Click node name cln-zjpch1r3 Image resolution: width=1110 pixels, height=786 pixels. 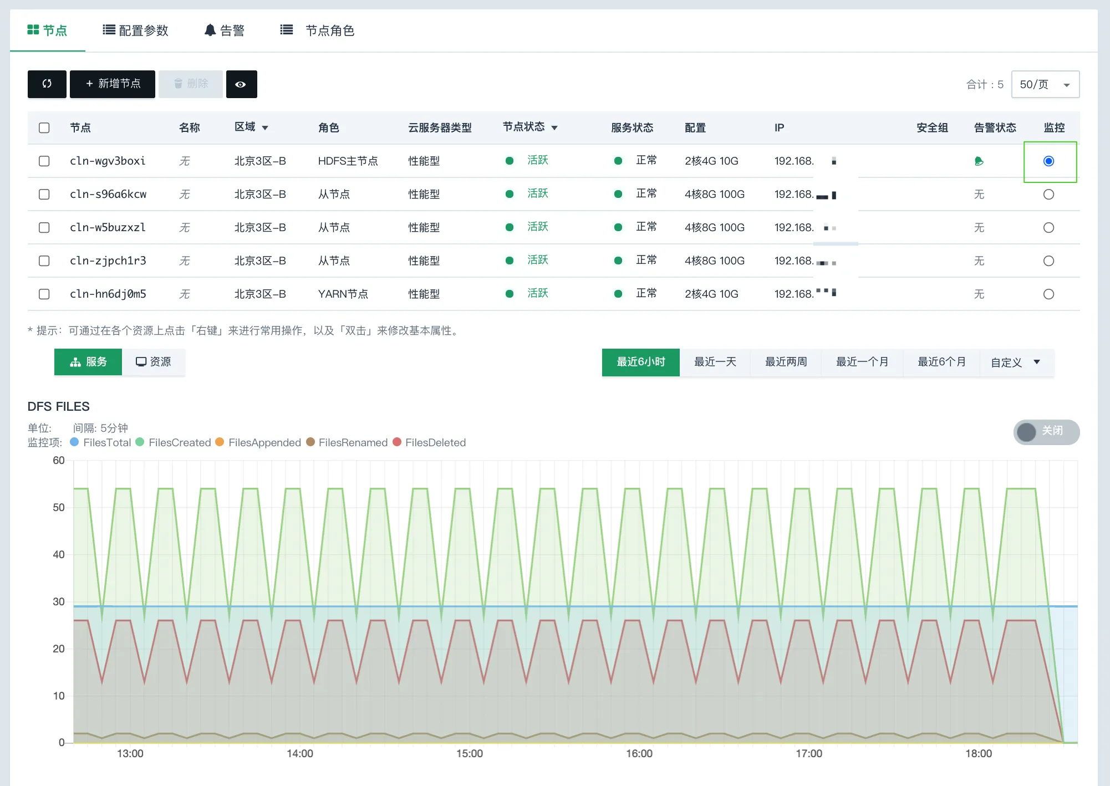tap(108, 261)
